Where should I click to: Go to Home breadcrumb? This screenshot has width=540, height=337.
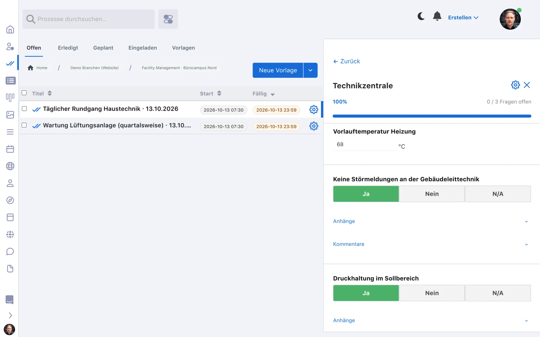(x=37, y=68)
